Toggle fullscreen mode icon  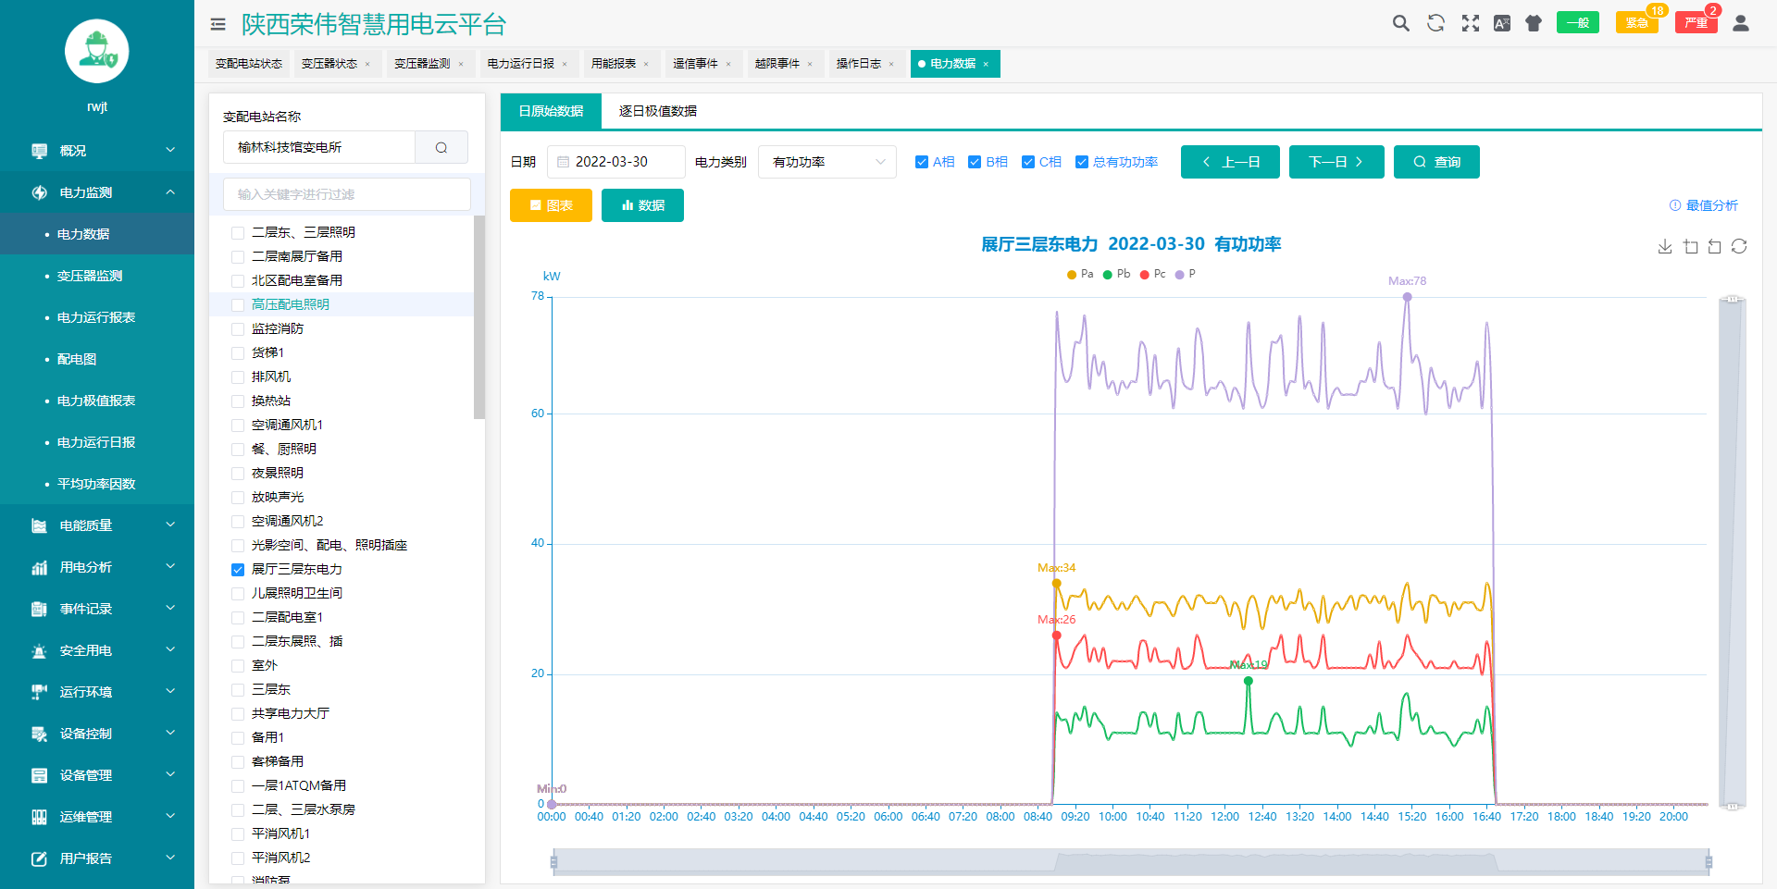1471,23
